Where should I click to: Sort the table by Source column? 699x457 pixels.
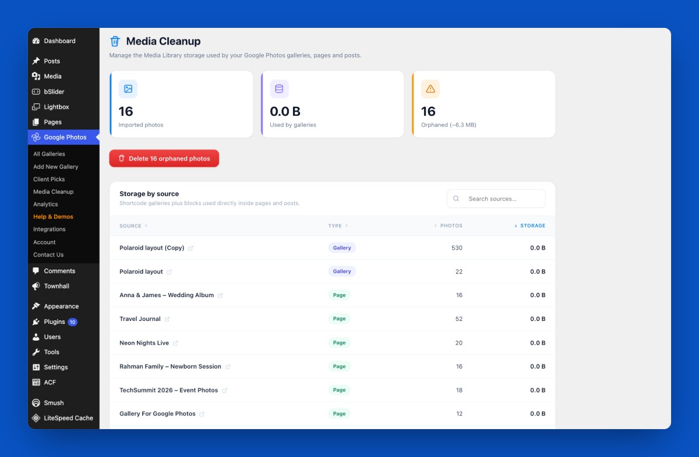pos(133,226)
